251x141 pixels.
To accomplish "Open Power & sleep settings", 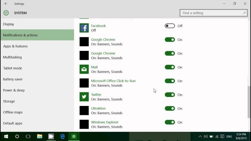I will [37, 90].
